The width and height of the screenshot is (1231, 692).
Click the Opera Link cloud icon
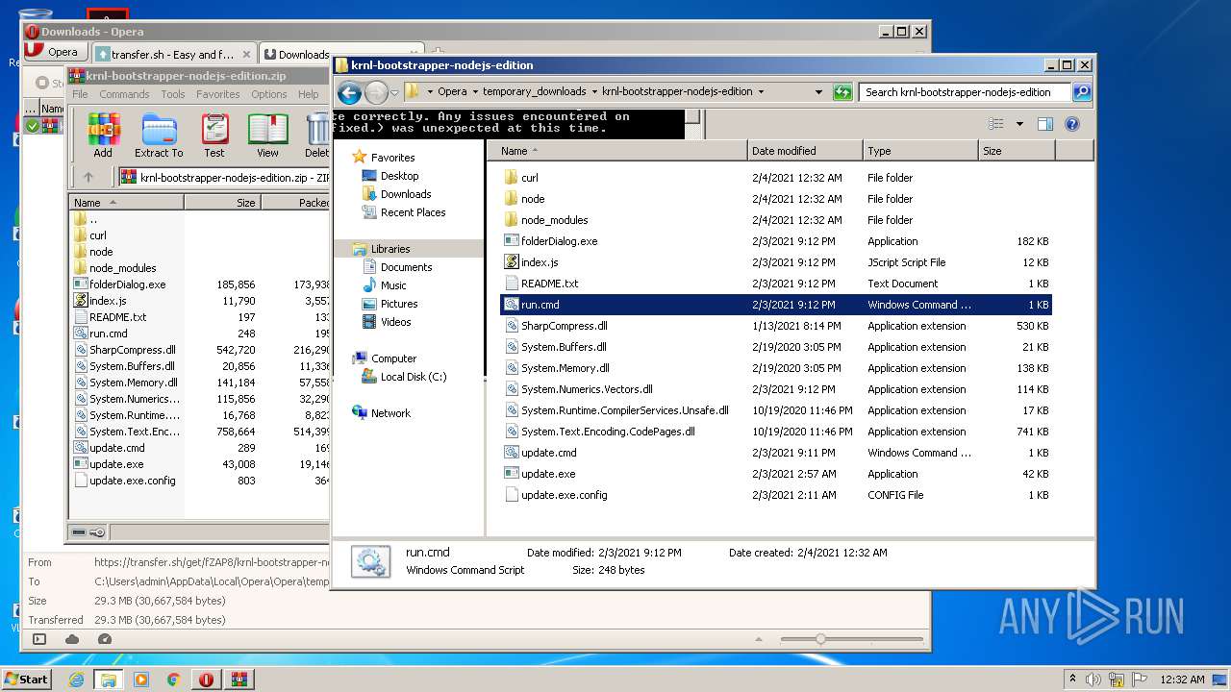click(72, 639)
